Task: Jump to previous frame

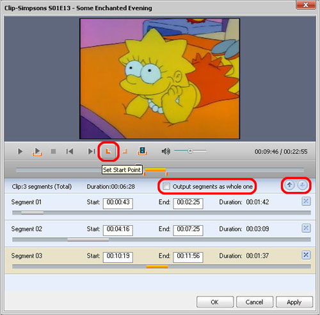Action: point(70,151)
